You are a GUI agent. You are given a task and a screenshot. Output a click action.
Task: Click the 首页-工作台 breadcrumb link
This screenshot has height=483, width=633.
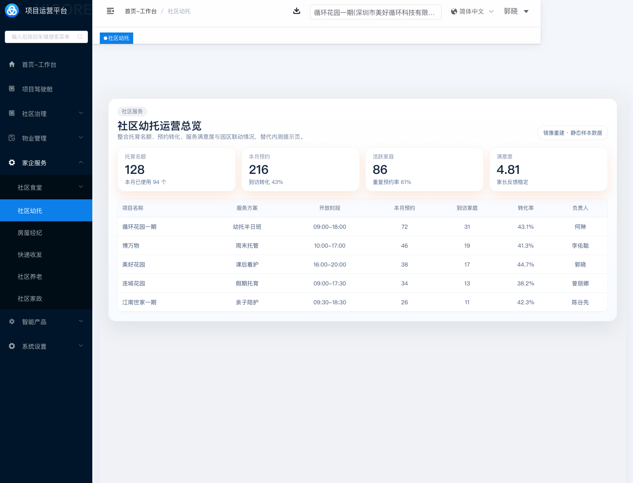click(141, 11)
